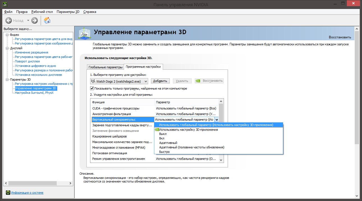Open the Home icon in toolbar

(47, 20)
